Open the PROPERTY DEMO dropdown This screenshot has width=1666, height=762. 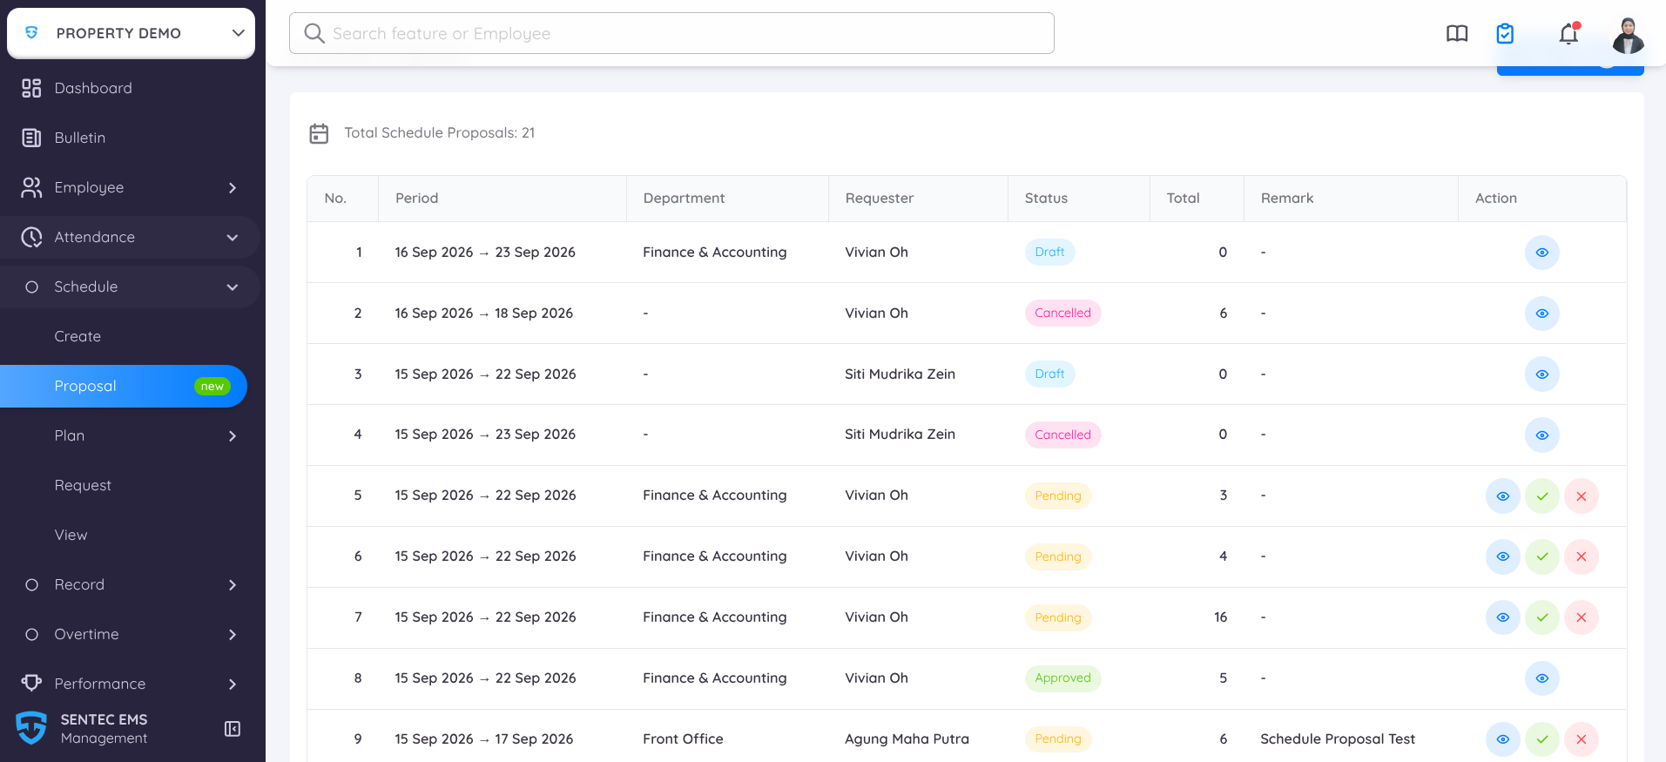click(132, 33)
